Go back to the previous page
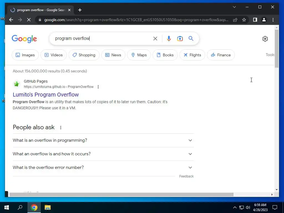This screenshot has width=284, height=213. click(11, 20)
